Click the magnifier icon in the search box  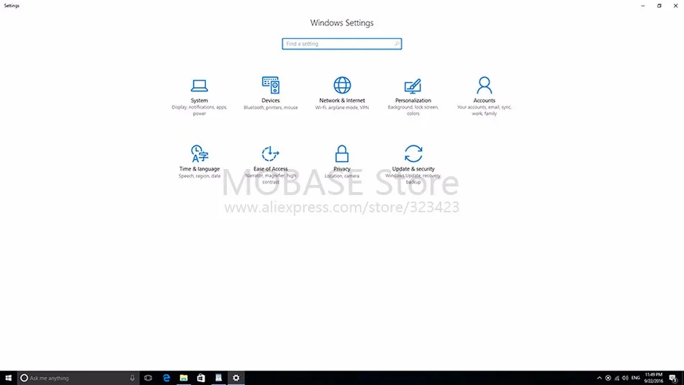pos(397,44)
